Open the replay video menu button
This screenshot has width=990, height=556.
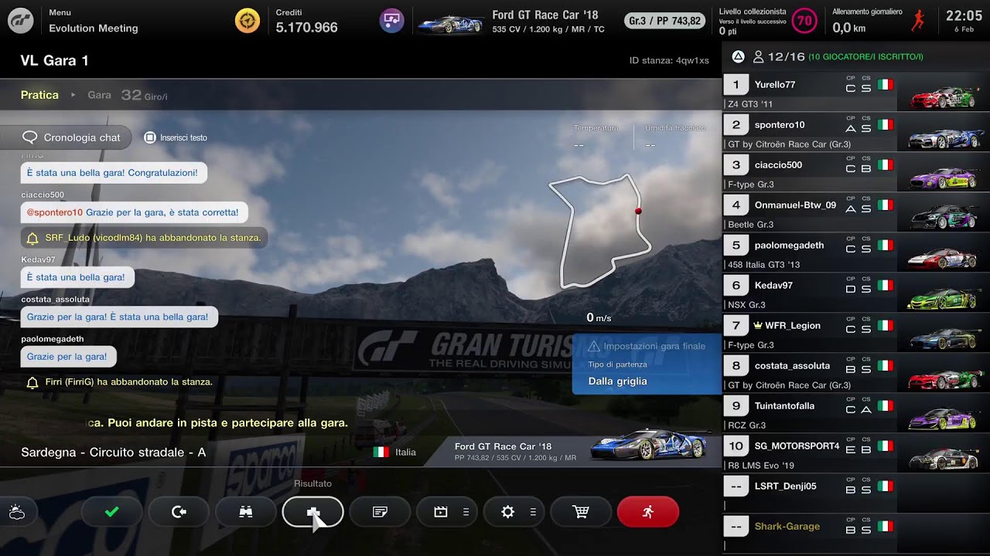(447, 512)
